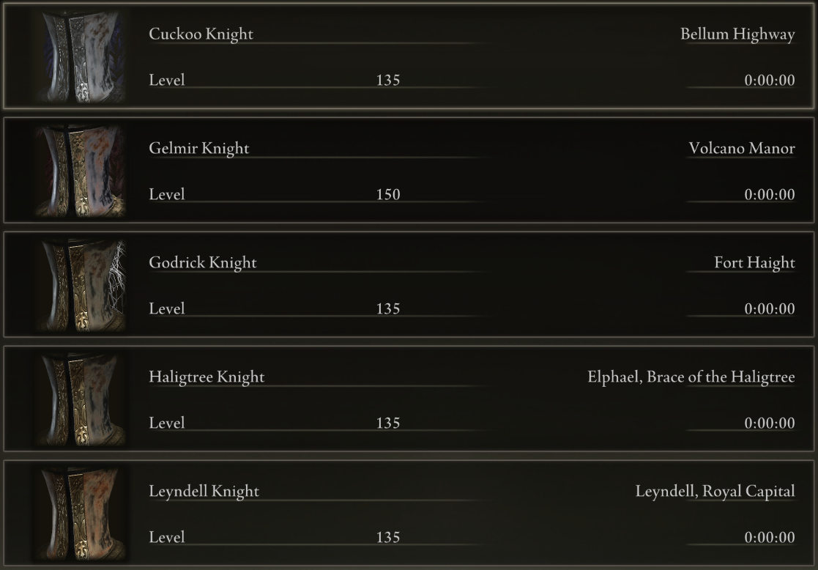Select the Leyndell Knight armor thumbnail
Screen dimensions: 818x570
point(81,514)
